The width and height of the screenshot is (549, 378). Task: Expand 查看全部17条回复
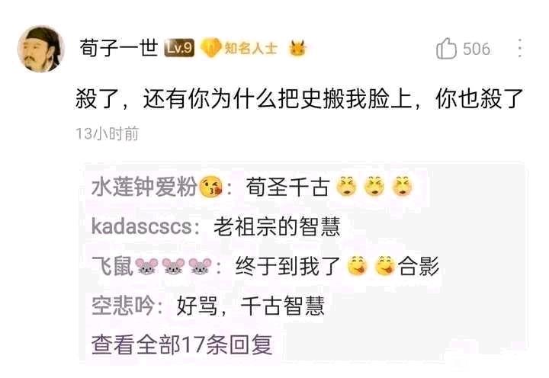point(181,344)
